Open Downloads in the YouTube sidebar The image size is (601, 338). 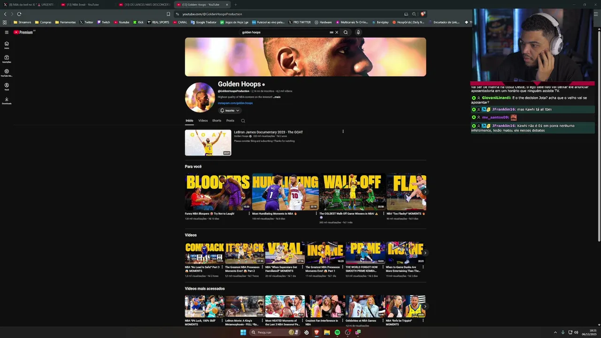click(x=7, y=100)
